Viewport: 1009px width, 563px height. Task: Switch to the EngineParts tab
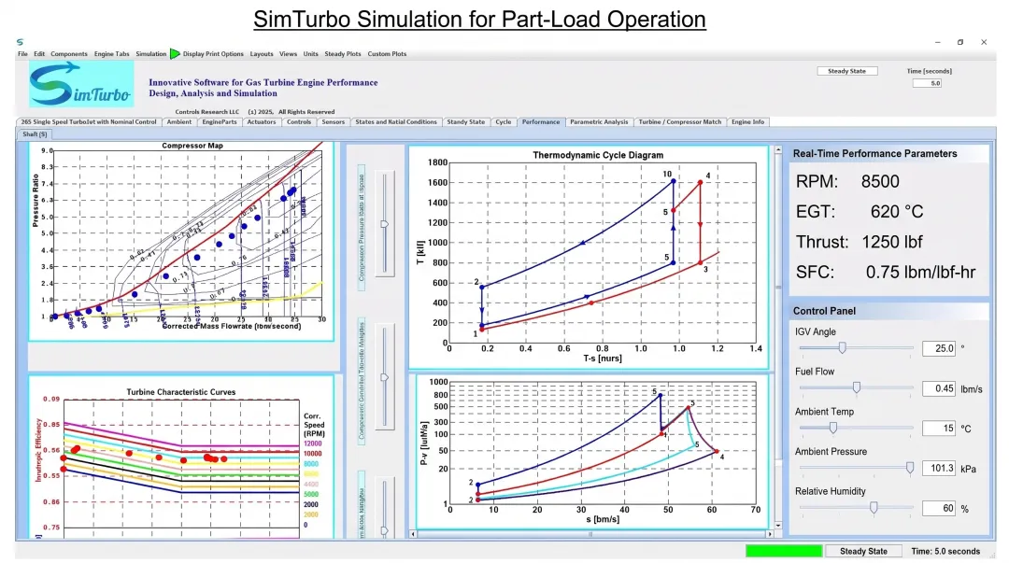[x=220, y=121]
